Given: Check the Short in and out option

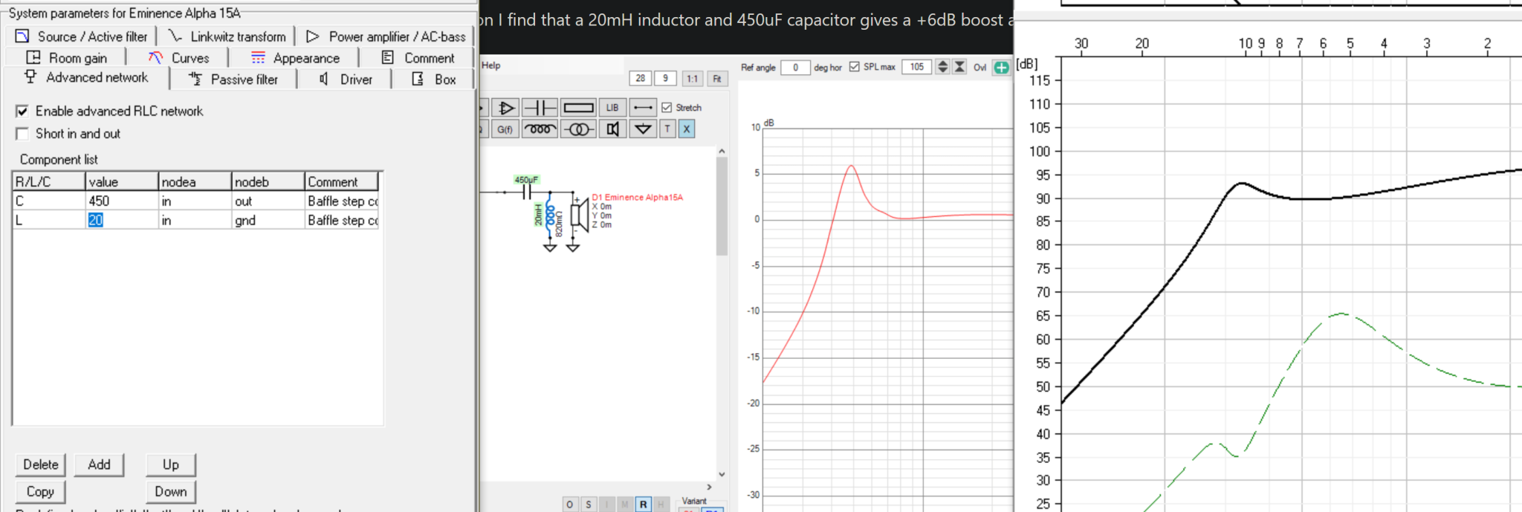Looking at the screenshot, I should tap(22, 134).
